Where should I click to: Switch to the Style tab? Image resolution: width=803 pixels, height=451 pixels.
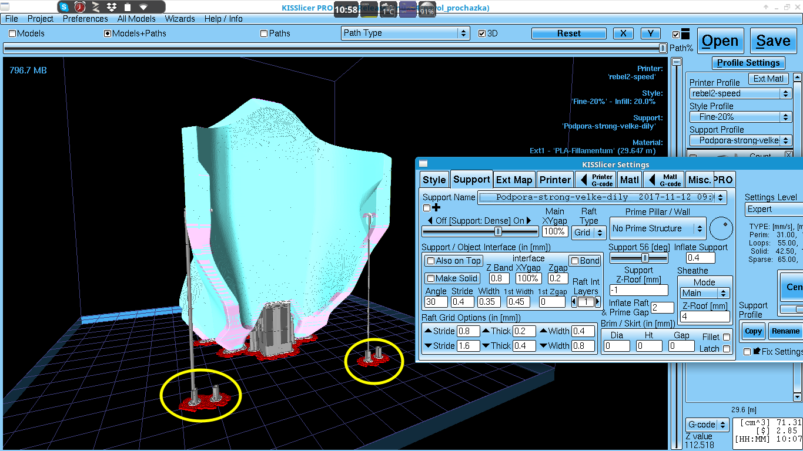434,180
